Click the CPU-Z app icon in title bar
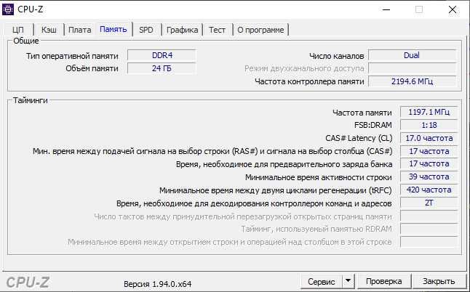Image resolution: width=470 pixels, height=292 pixels. pyautogui.click(x=8, y=9)
